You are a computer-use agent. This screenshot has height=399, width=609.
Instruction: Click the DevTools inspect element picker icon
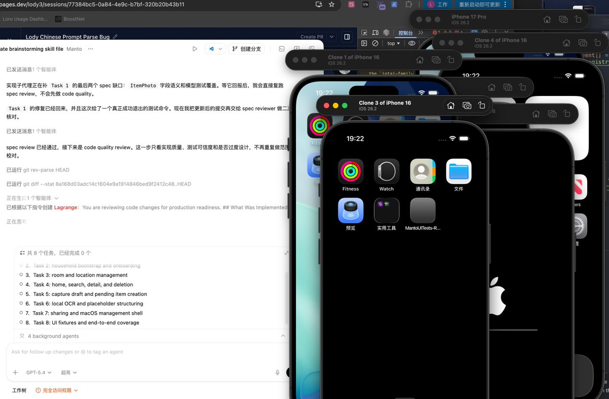click(364, 33)
